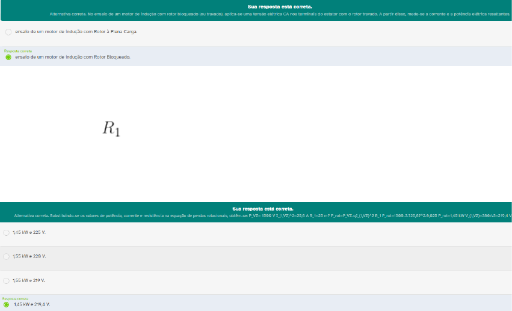Image resolution: width=512 pixels, height=311 pixels.
Task: Click the '1,45 kW e 225 V.' answer text
Action: (29, 232)
